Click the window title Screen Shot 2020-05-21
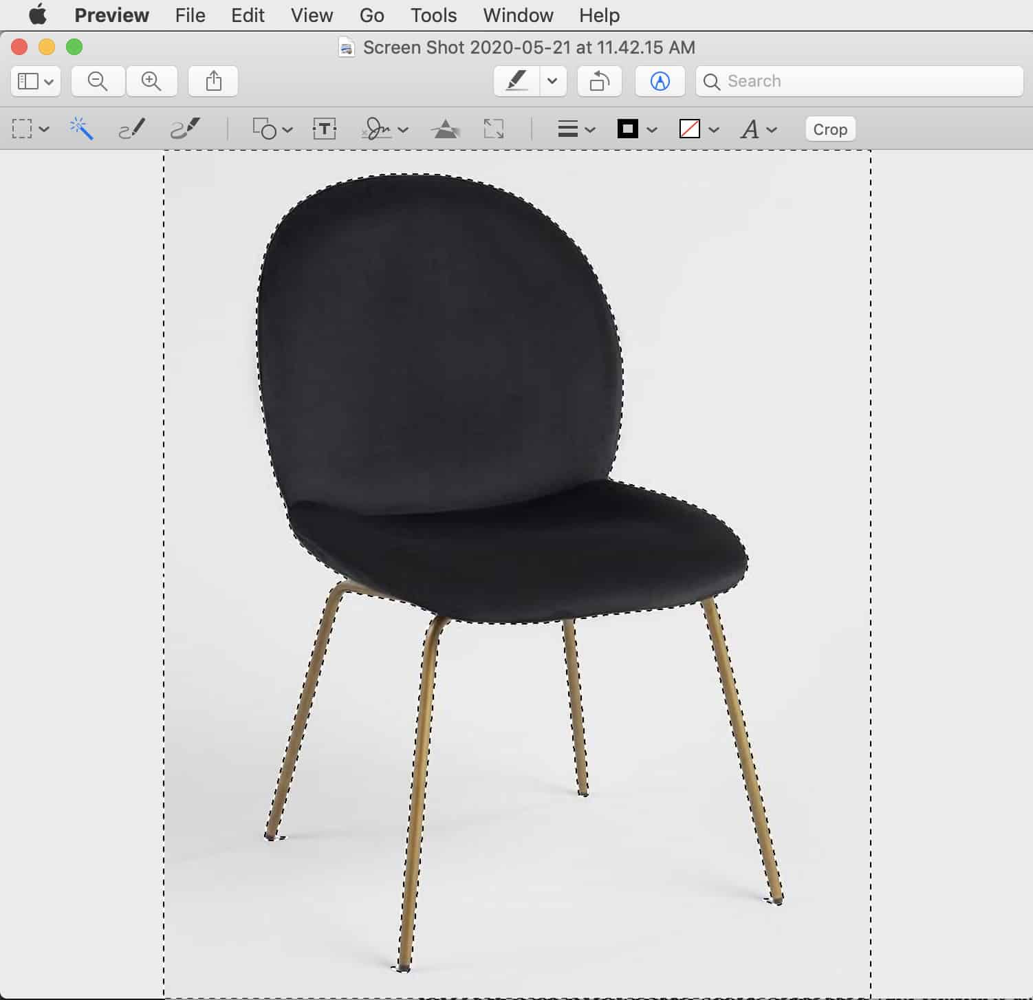The height and width of the screenshot is (1000, 1033). pos(529,47)
